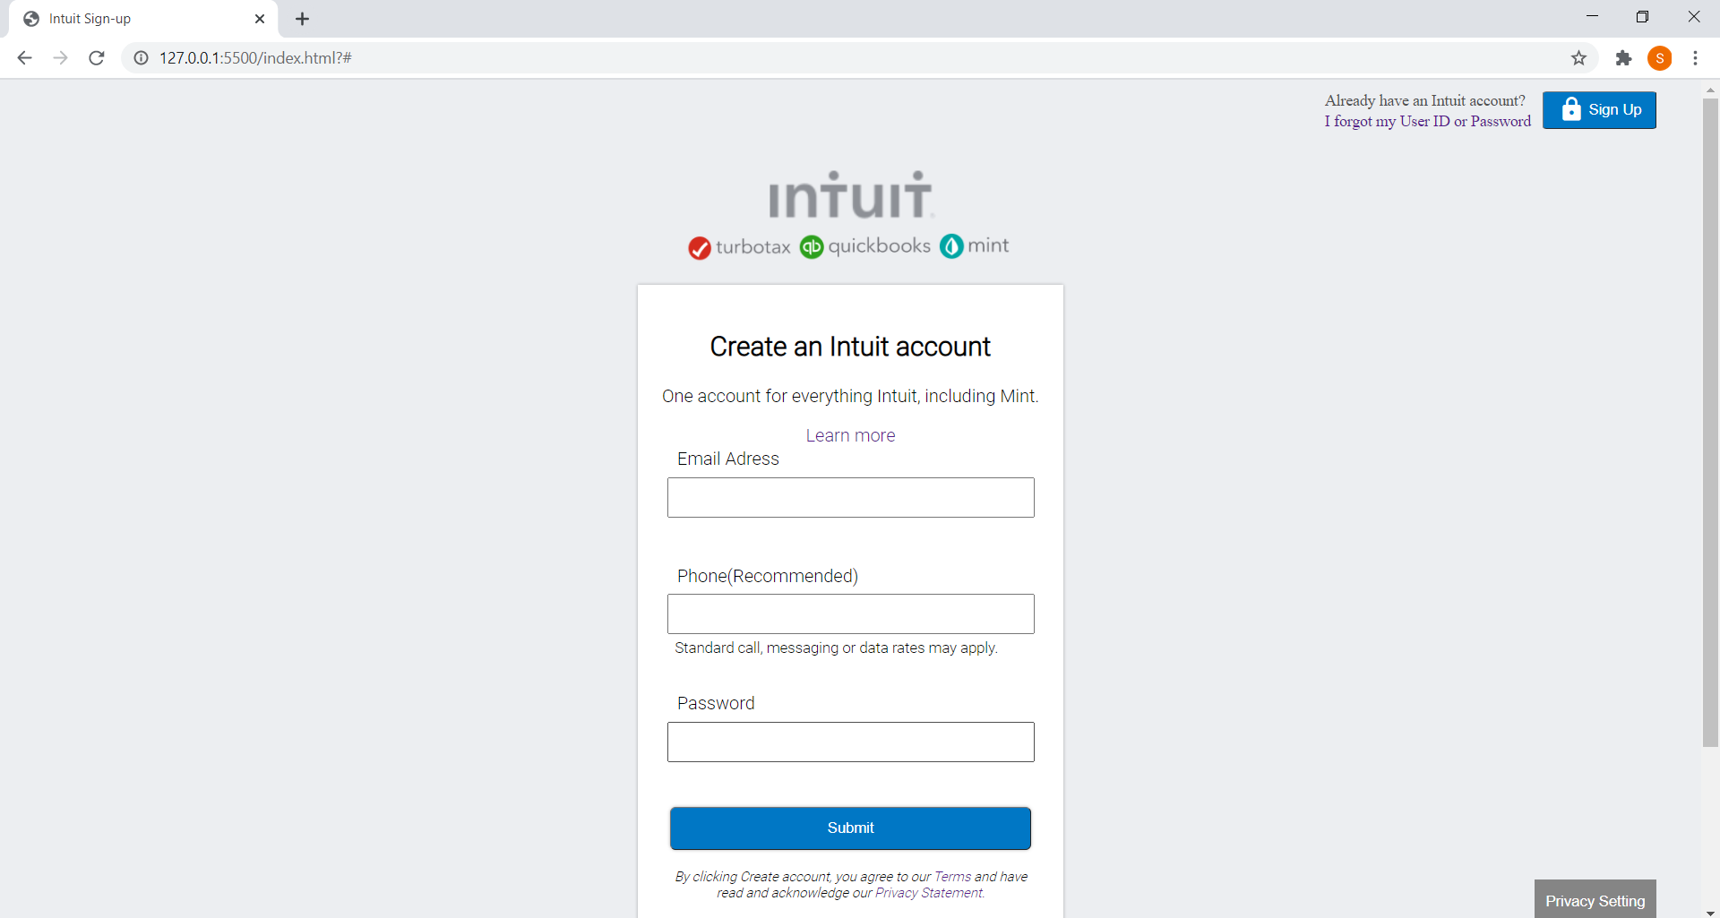Open Chrome three-dot menu
The height and width of the screenshot is (918, 1720).
(x=1695, y=58)
